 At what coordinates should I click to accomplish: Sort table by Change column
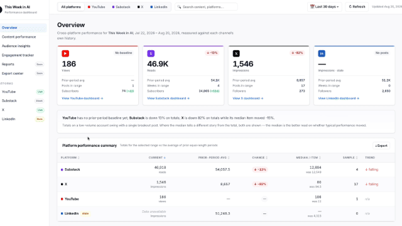pyautogui.click(x=259, y=158)
